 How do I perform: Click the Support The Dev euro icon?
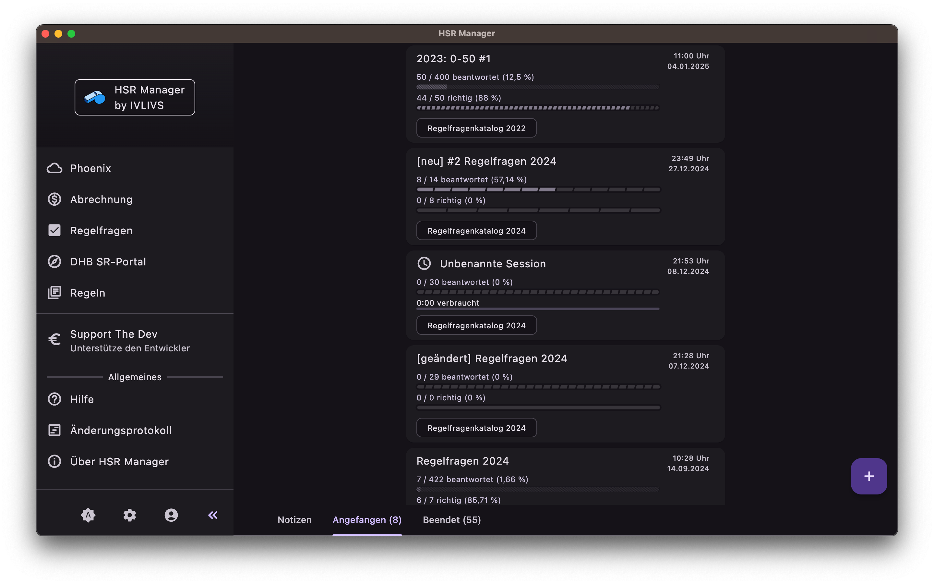pos(54,339)
